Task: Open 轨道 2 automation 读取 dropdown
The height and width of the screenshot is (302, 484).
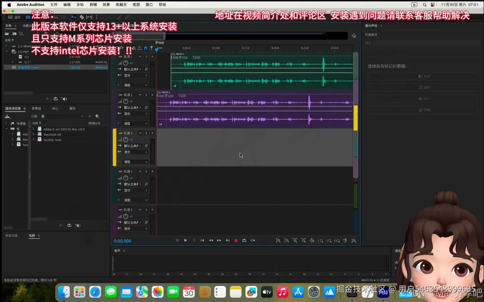Action: pos(135,124)
